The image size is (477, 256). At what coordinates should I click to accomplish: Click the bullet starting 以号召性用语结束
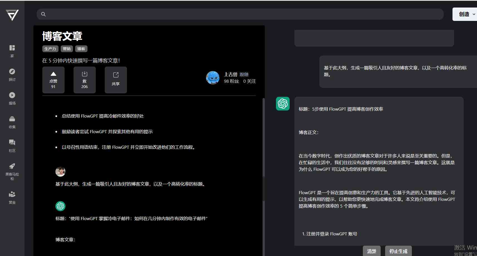click(x=129, y=147)
